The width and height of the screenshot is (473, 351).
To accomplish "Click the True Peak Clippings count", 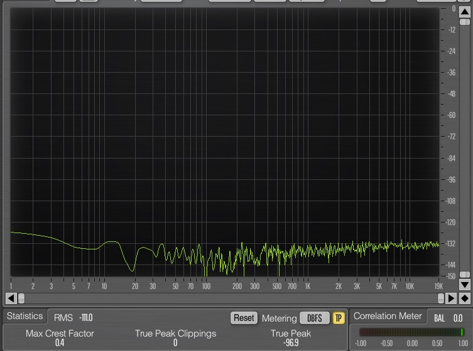I will click(175, 343).
